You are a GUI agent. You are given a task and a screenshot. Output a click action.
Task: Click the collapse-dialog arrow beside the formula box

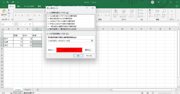(x=92, y=41)
